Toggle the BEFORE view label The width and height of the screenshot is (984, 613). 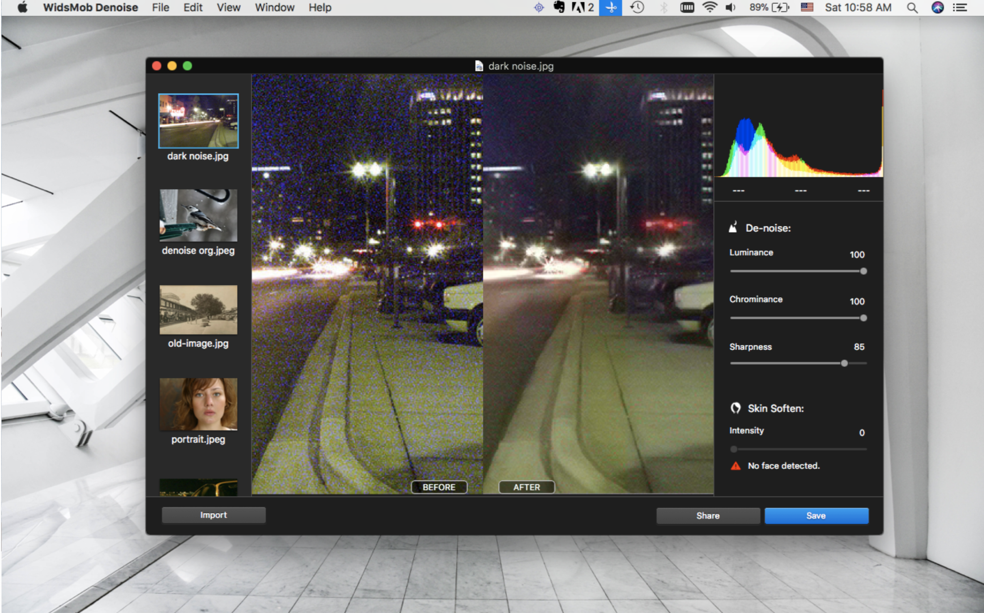point(439,487)
